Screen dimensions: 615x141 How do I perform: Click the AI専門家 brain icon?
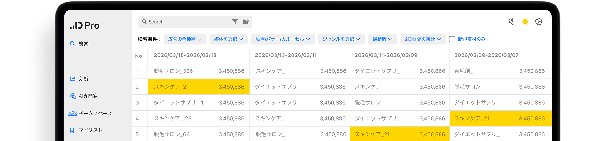(73, 96)
